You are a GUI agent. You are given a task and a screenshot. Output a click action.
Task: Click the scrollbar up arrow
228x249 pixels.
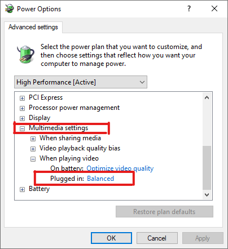[x=207, y=97]
